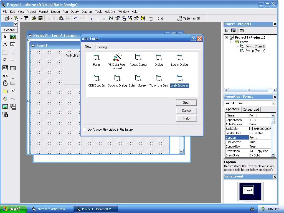Click the Undo toolbar icon
The height and width of the screenshot is (213, 284).
pyautogui.click(x=76, y=19)
